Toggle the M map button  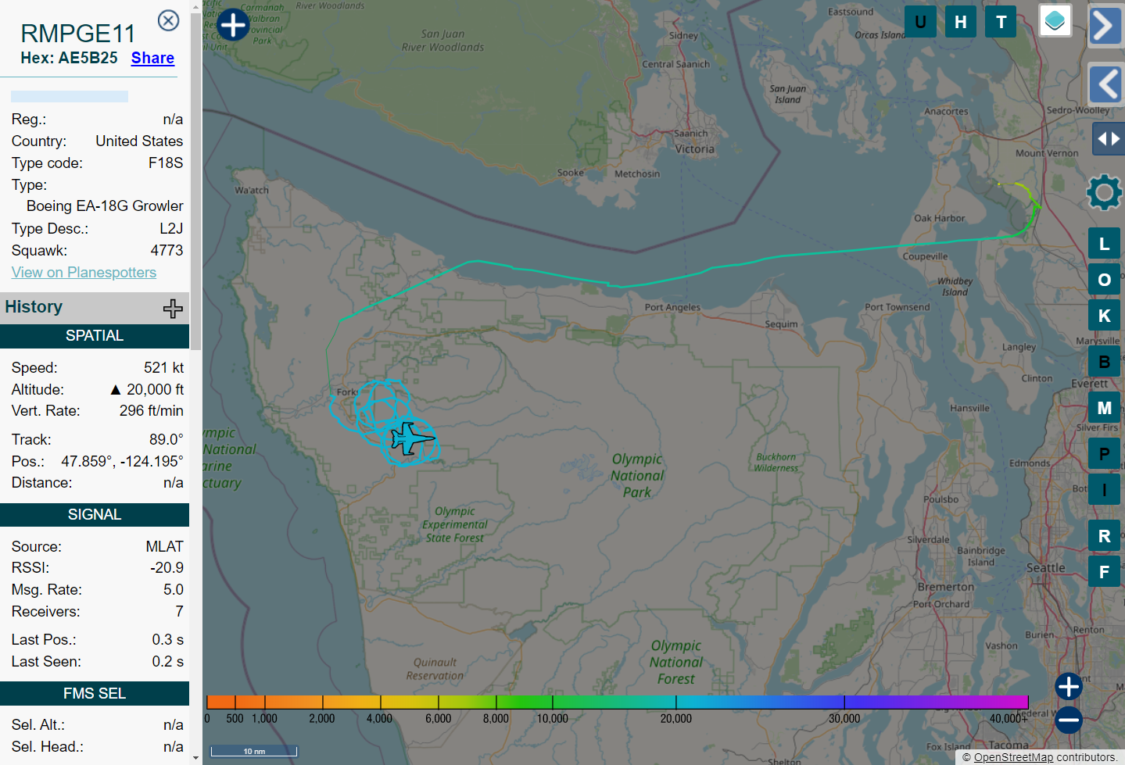(1104, 408)
